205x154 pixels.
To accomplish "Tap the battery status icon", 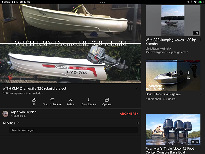I will (201, 2).
